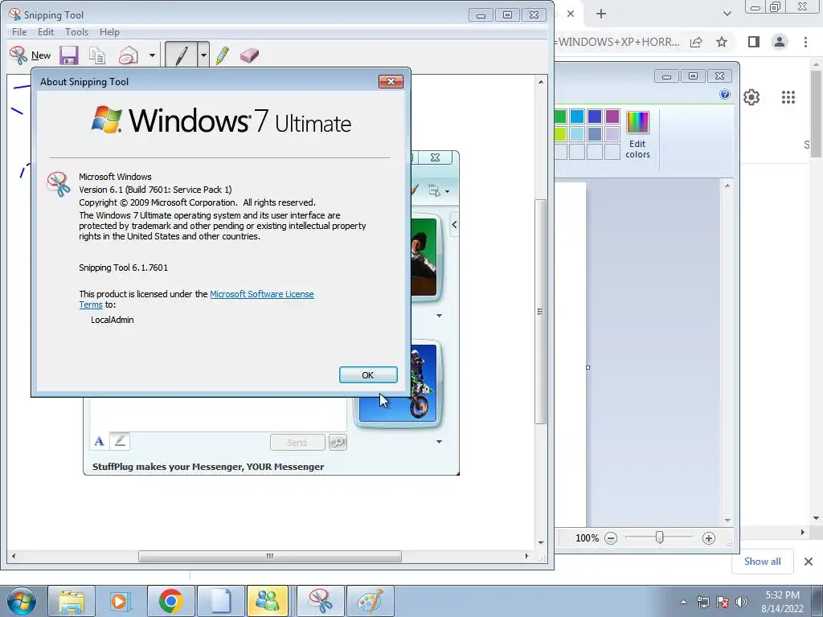Image resolution: width=823 pixels, height=617 pixels.
Task: Open the Messenger toolbar dropdown icon
Action: tap(439, 191)
